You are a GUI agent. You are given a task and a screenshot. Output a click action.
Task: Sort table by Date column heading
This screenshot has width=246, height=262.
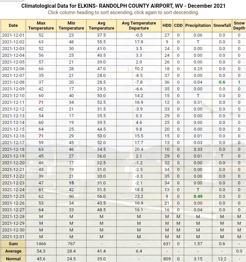(x=13, y=26)
